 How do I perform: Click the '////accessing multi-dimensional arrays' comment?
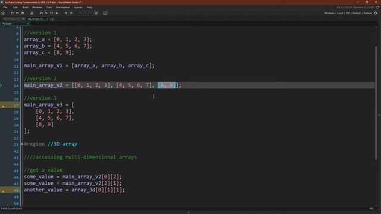click(x=80, y=157)
